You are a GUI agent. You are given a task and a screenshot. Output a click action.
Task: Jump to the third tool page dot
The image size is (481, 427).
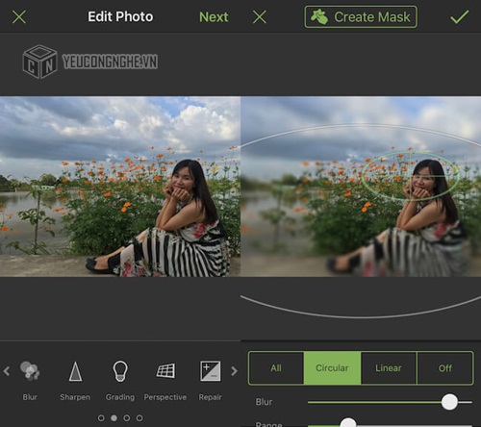(127, 418)
